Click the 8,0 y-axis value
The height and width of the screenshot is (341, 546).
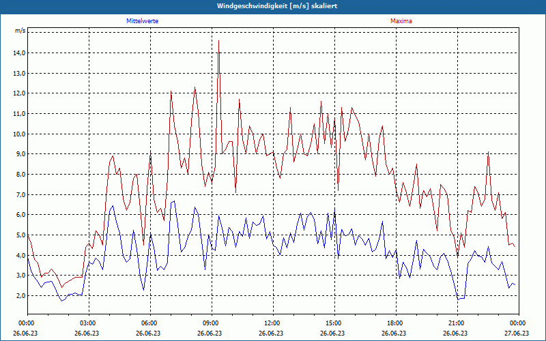pos(20,175)
